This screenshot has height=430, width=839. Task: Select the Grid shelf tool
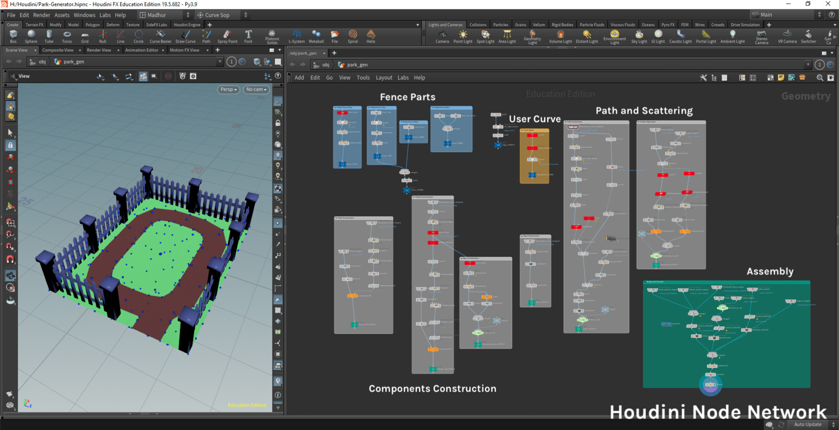coord(84,36)
